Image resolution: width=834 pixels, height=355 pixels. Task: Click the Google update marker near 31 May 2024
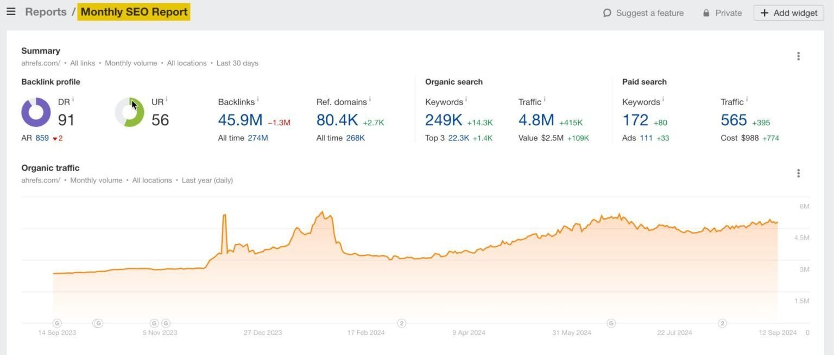click(611, 323)
